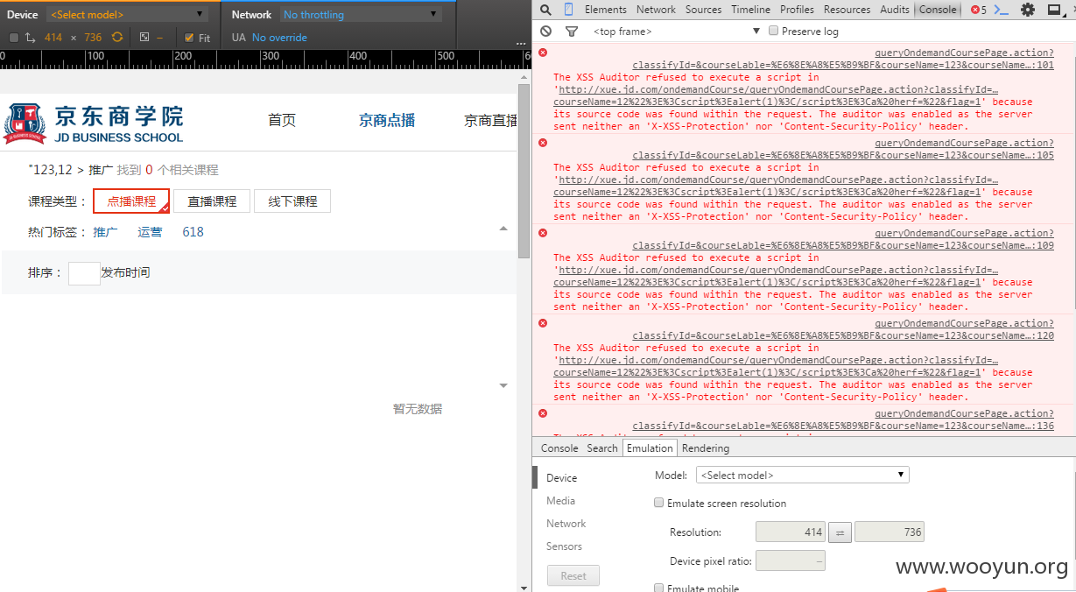Open 首页 nav link
The height and width of the screenshot is (592, 1076).
282,121
